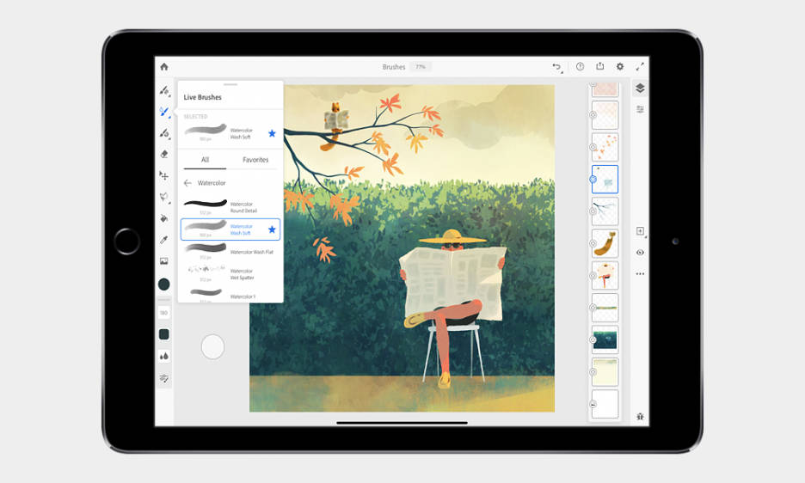Click the Undo arrow icon
This screenshot has height=483, width=805.
(x=556, y=67)
